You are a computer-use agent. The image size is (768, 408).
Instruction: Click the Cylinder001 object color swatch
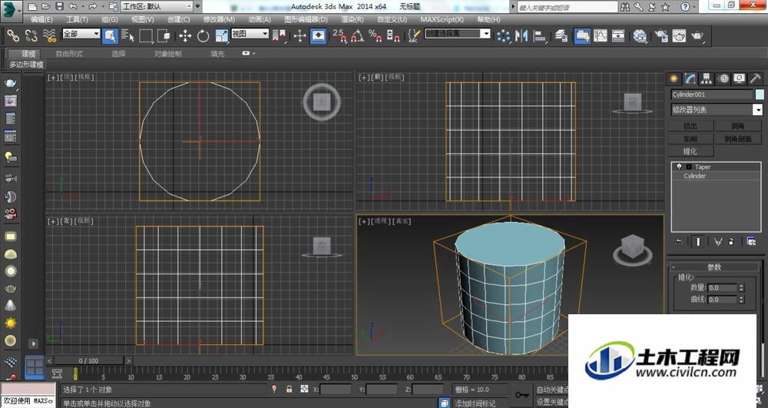point(760,95)
